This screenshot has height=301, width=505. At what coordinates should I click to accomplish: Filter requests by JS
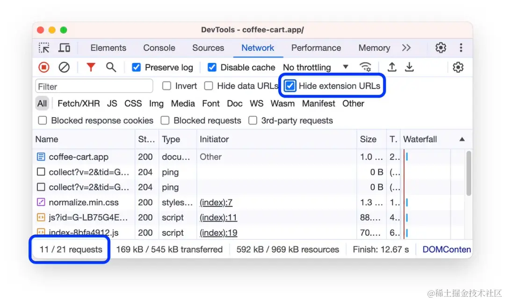(x=112, y=104)
